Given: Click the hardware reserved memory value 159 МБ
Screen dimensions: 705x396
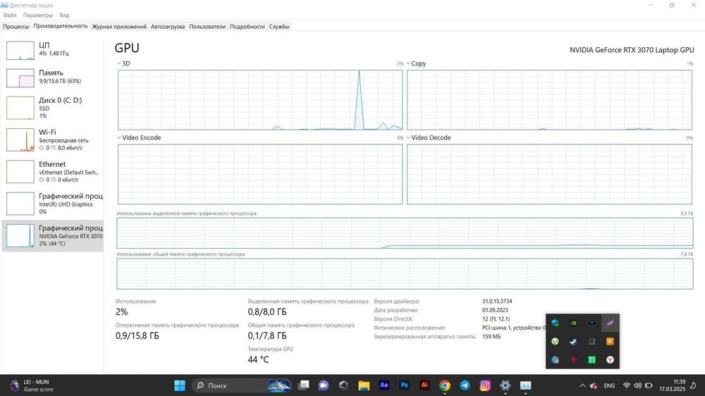Looking at the screenshot, I should tap(491, 336).
